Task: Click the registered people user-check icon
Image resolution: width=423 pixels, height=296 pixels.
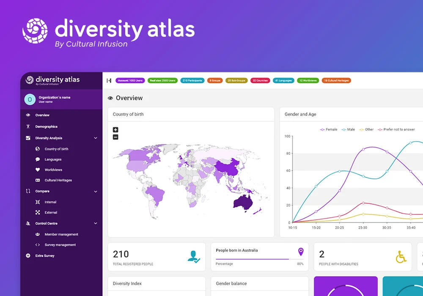Action: pos(194,257)
